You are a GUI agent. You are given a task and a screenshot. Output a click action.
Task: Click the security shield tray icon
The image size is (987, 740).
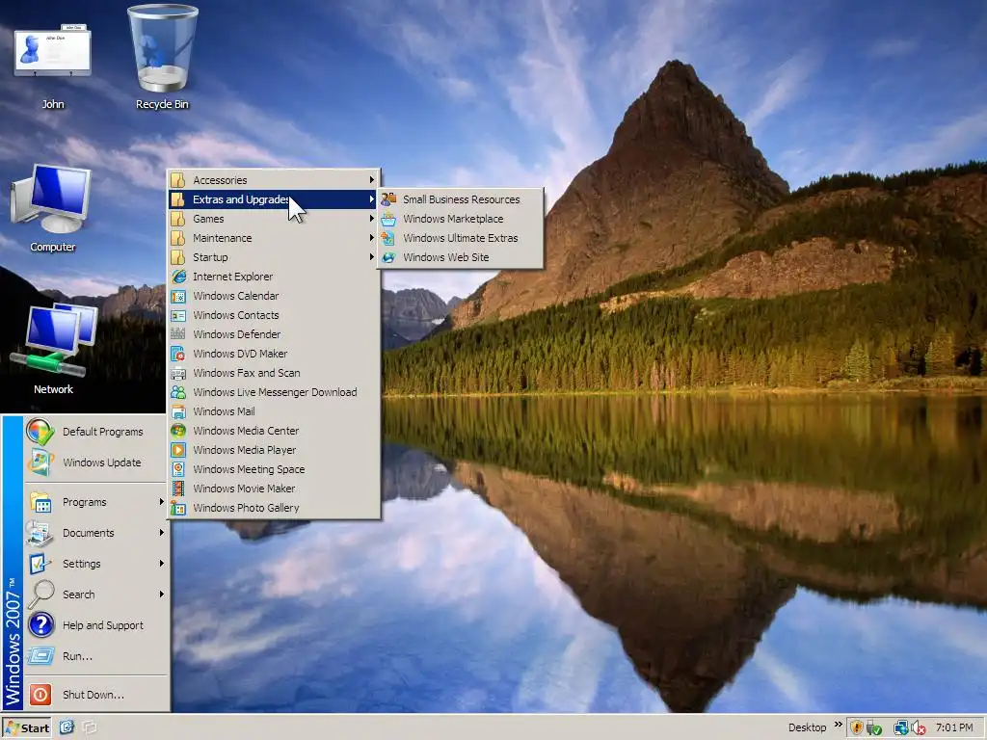[x=857, y=727]
